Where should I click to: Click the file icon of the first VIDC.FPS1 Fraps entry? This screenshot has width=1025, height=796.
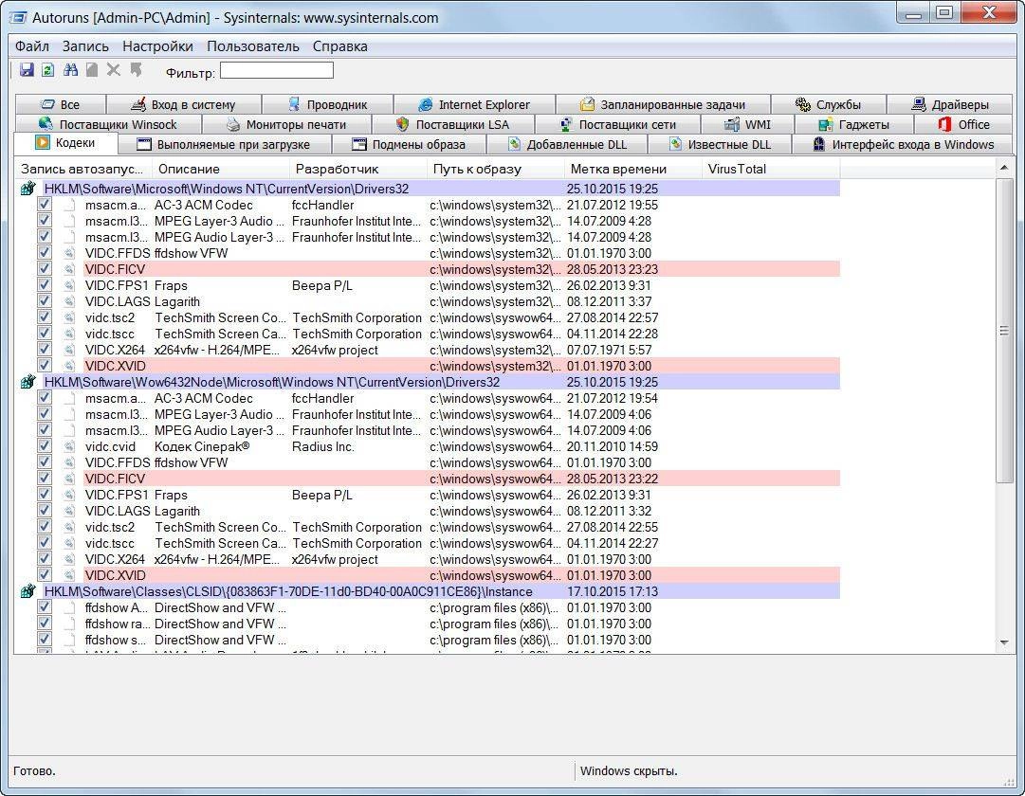(x=69, y=285)
